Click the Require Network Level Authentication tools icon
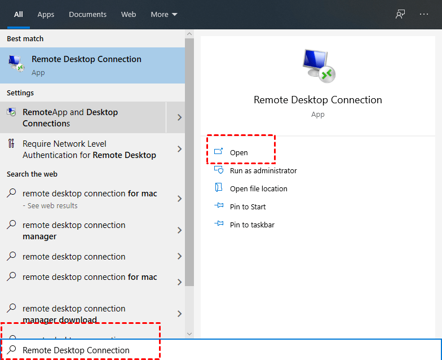 point(11,143)
